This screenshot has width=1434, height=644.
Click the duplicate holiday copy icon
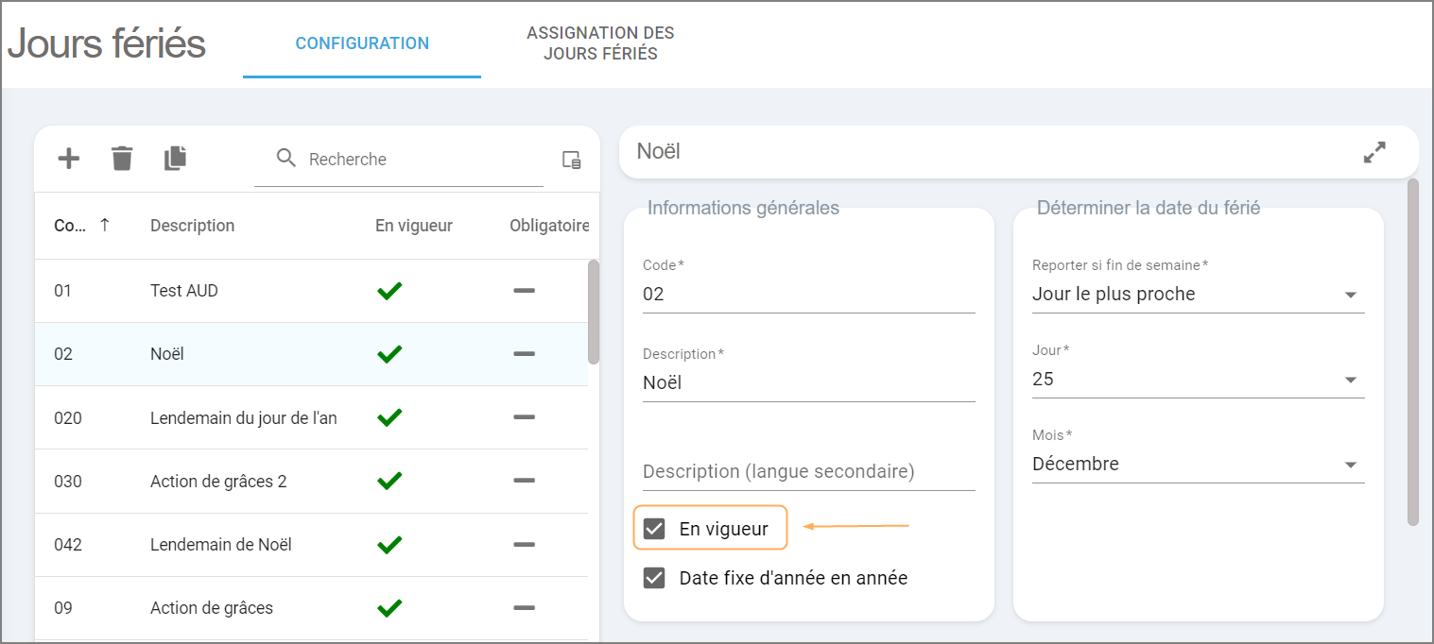coord(175,159)
